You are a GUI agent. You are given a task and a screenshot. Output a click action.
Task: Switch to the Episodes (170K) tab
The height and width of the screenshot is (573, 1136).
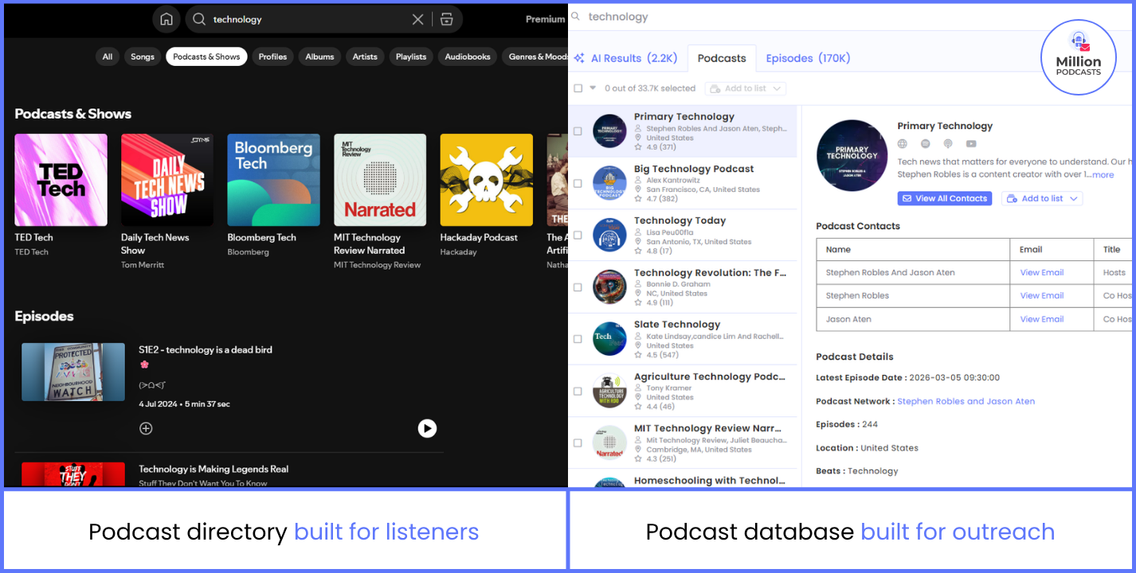tap(808, 58)
